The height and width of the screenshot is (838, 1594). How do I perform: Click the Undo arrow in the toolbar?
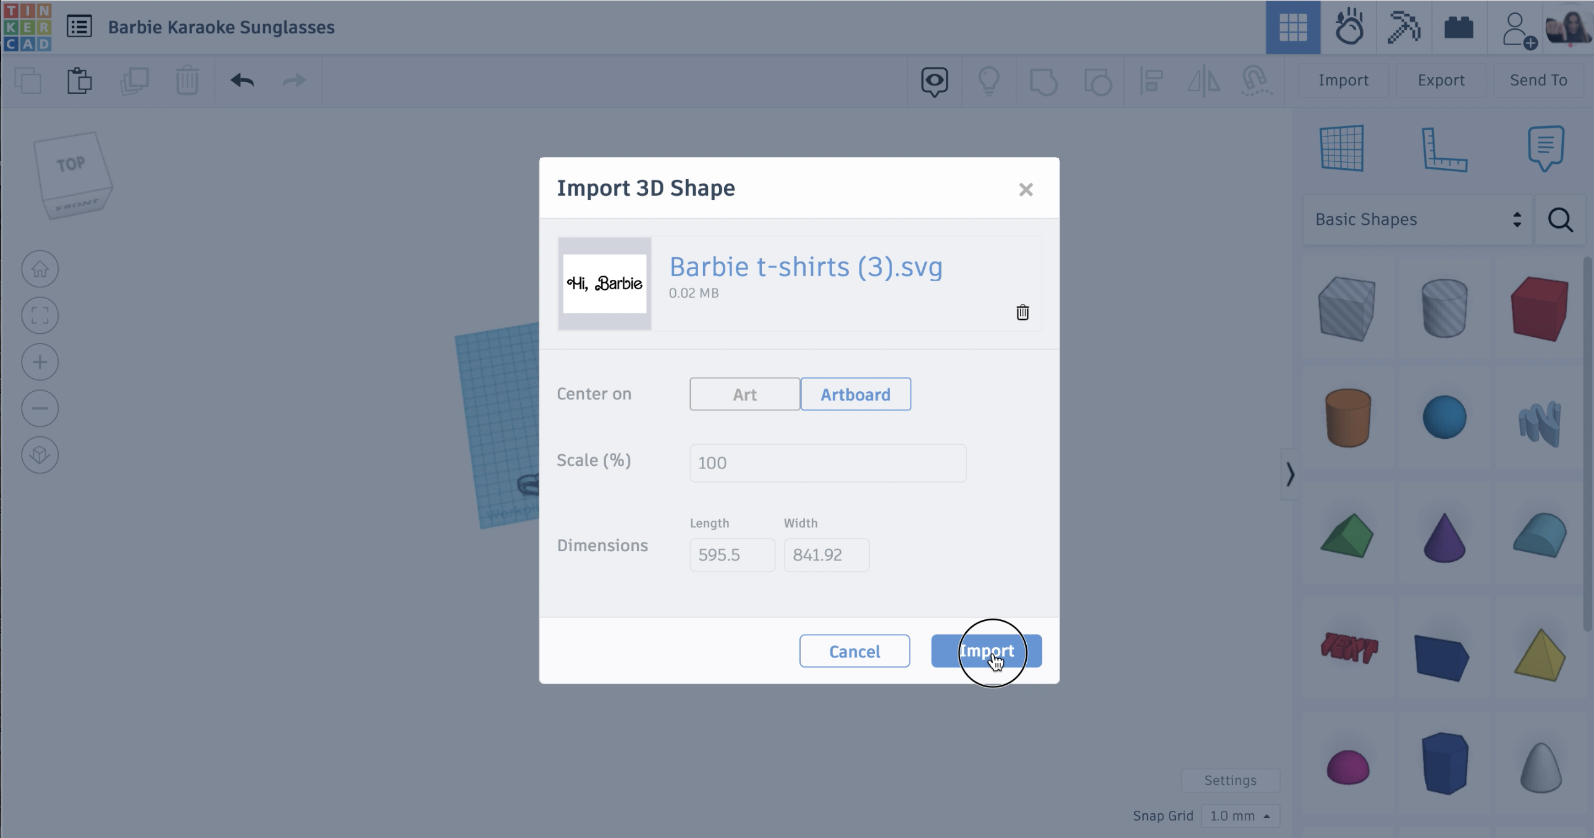click(x=242, y=80)
